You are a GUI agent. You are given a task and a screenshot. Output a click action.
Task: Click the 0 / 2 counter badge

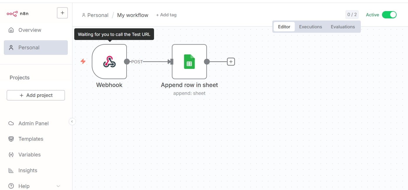(352, 15)
